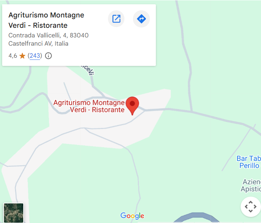Select the Bar Tab Perillo place label
Viewport: 261px width, 223px height.
click(249, 162)
